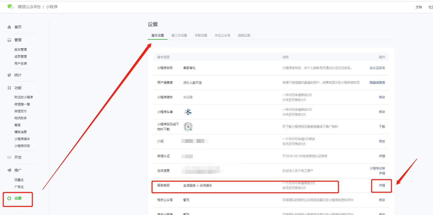Image resolution: width=433 pixels, height=215 pixels.
Task: Switch to the 第三方设置 tab
Action: tap(179, 35)
